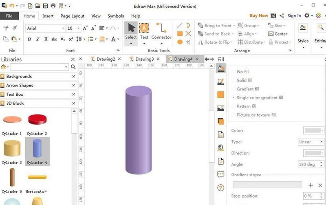Viewport: 326px width, 205px height.
Task: Click the Print icon in quick access
Action: tap(53, 6)
